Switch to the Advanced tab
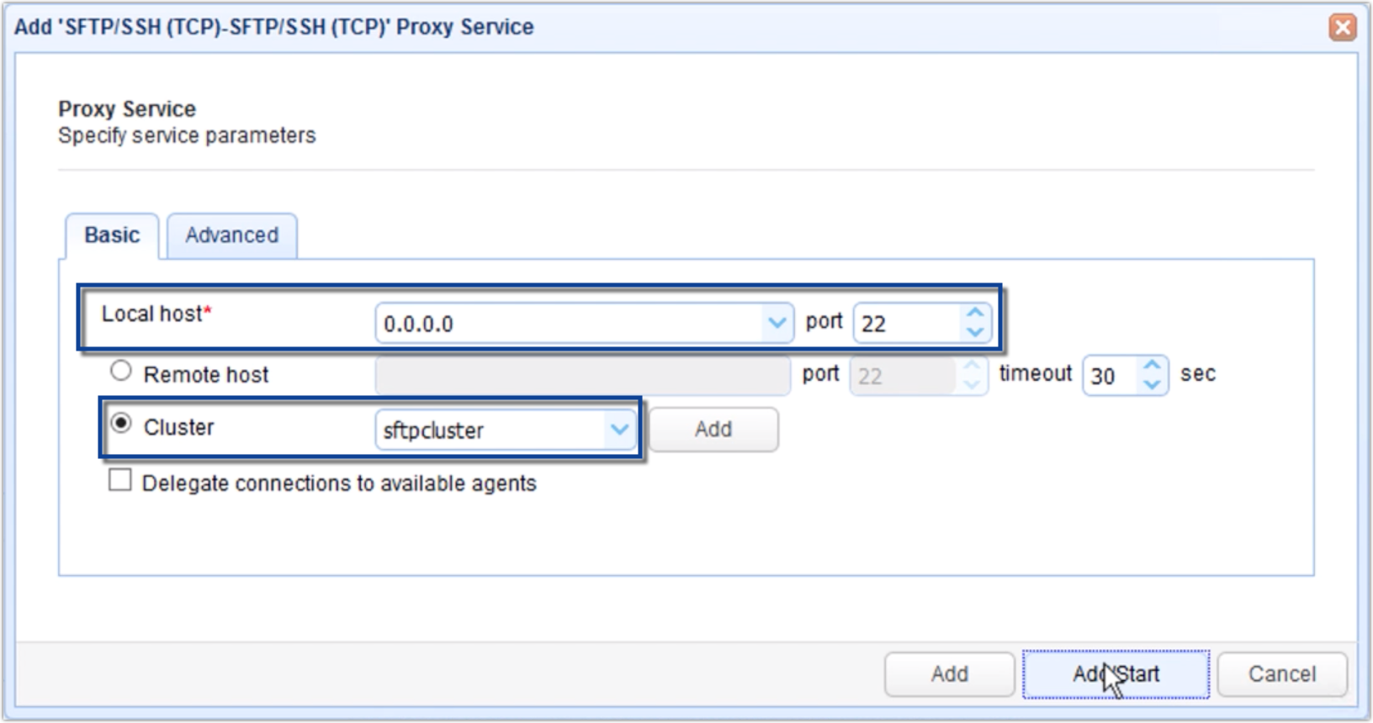This screenshot has width=1373, height=723. click(231, 235)
